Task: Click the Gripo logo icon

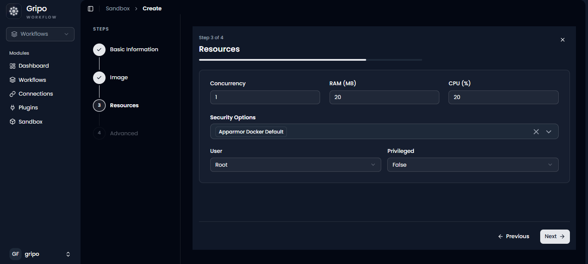Action: pyautogui.click(x=14, y=12)
